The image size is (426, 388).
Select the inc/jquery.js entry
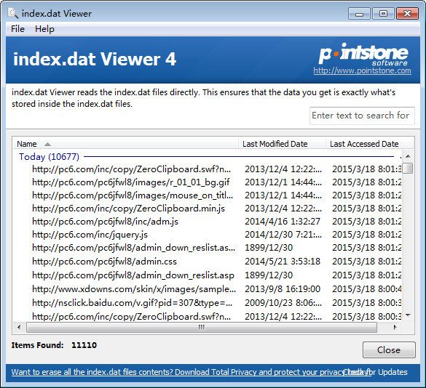pos(90,235)
